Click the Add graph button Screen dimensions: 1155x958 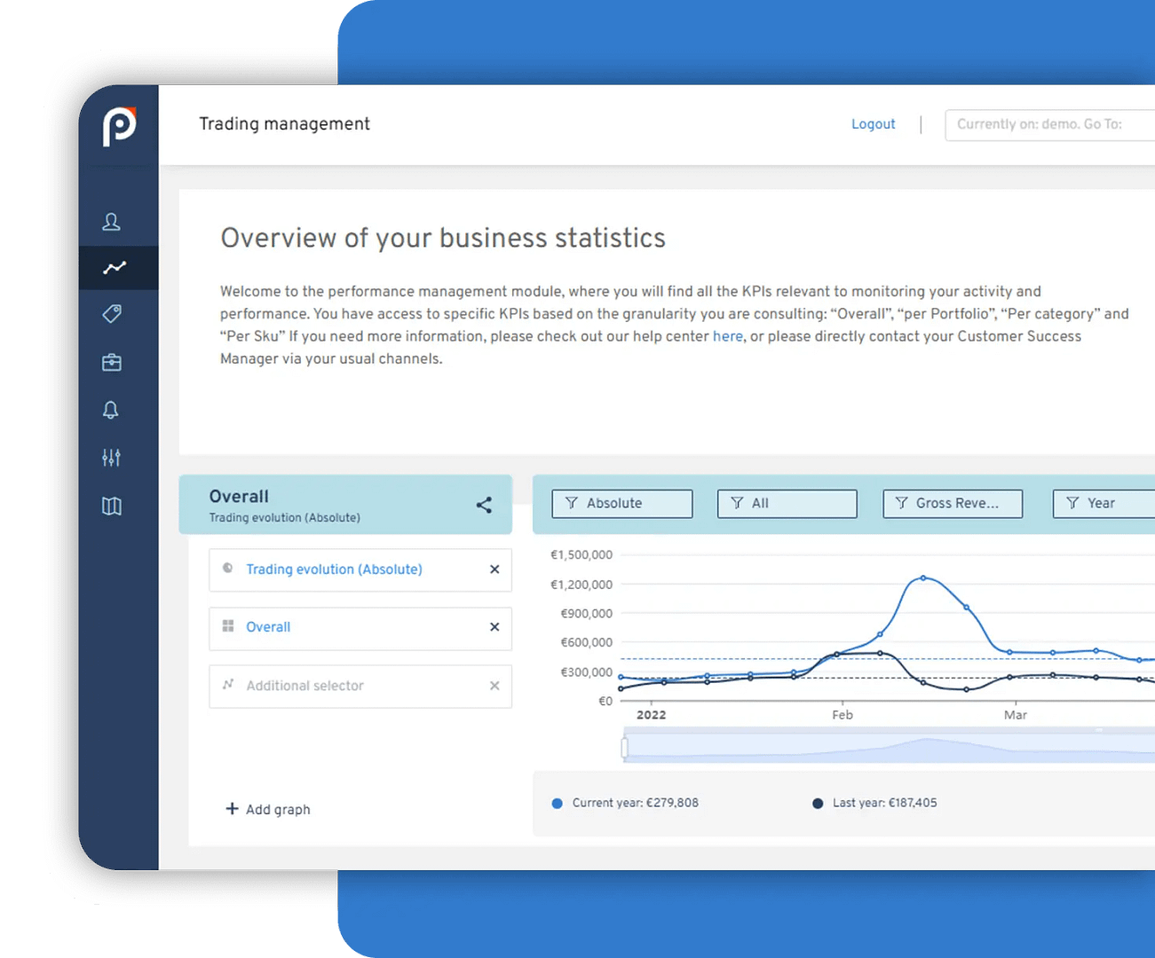[x=268, y=809]
